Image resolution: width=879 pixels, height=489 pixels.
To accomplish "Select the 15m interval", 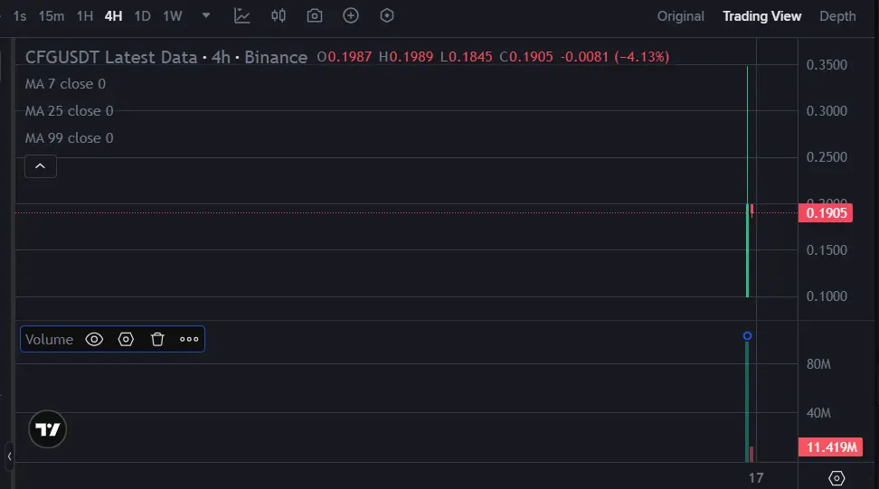I will [x=51, y=16].
